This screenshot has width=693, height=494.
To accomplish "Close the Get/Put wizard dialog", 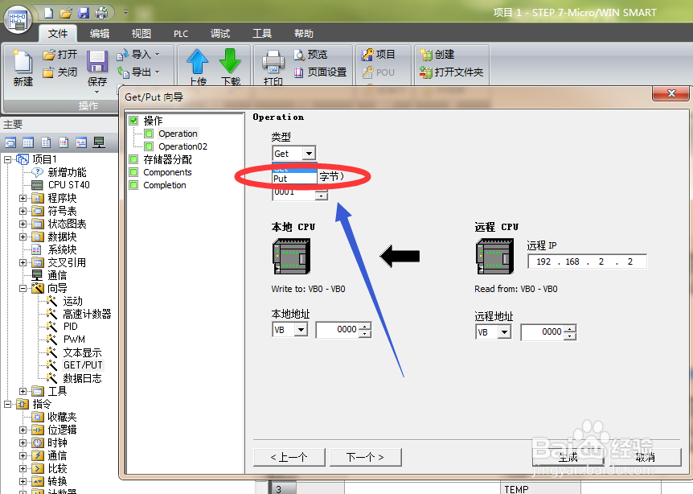I will click(671, 93).
